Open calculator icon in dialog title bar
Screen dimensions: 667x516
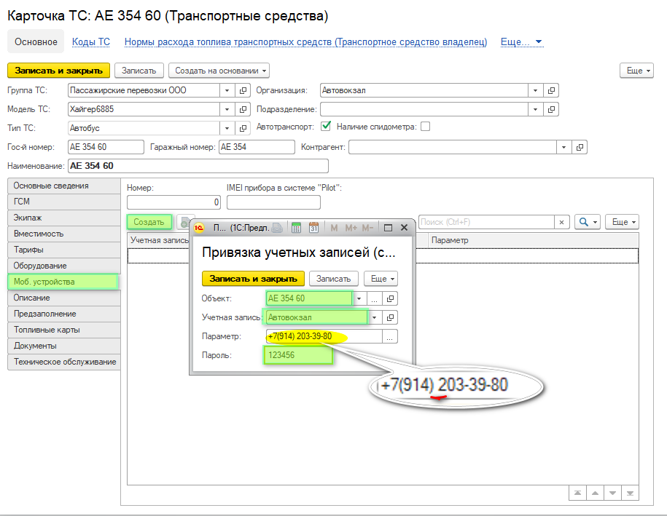coord(297,228)
